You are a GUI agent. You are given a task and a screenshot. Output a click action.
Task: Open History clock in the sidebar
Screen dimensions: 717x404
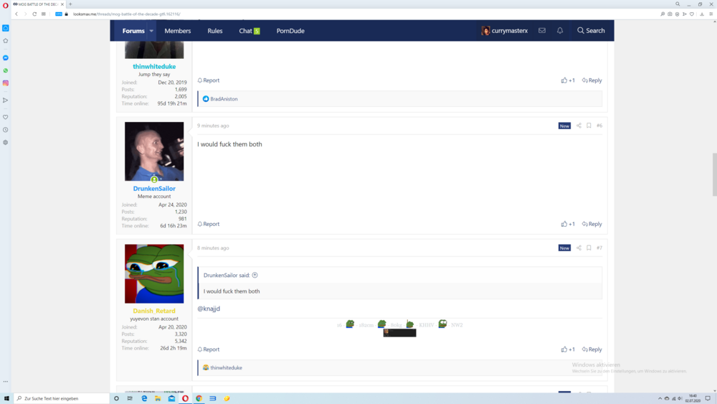pos(6,130)
